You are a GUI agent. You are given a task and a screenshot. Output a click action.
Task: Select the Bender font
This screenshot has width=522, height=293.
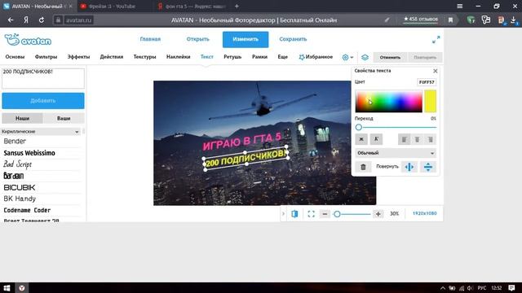[15, 141]
